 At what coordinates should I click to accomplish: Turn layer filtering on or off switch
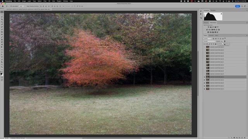pos(225,38)
